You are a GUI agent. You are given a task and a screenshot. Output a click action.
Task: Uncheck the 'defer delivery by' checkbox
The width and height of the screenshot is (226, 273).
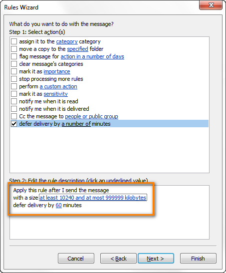point(14,124)
